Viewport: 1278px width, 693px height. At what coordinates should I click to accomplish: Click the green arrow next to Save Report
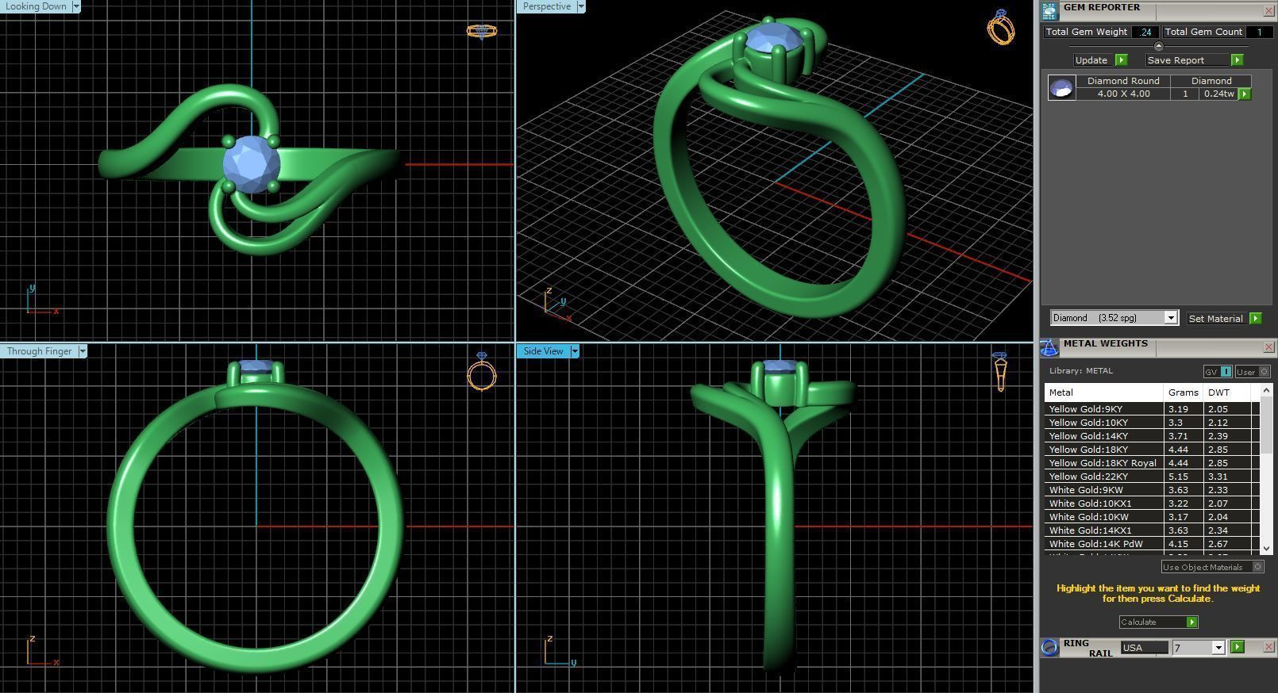pos(1237,60)
